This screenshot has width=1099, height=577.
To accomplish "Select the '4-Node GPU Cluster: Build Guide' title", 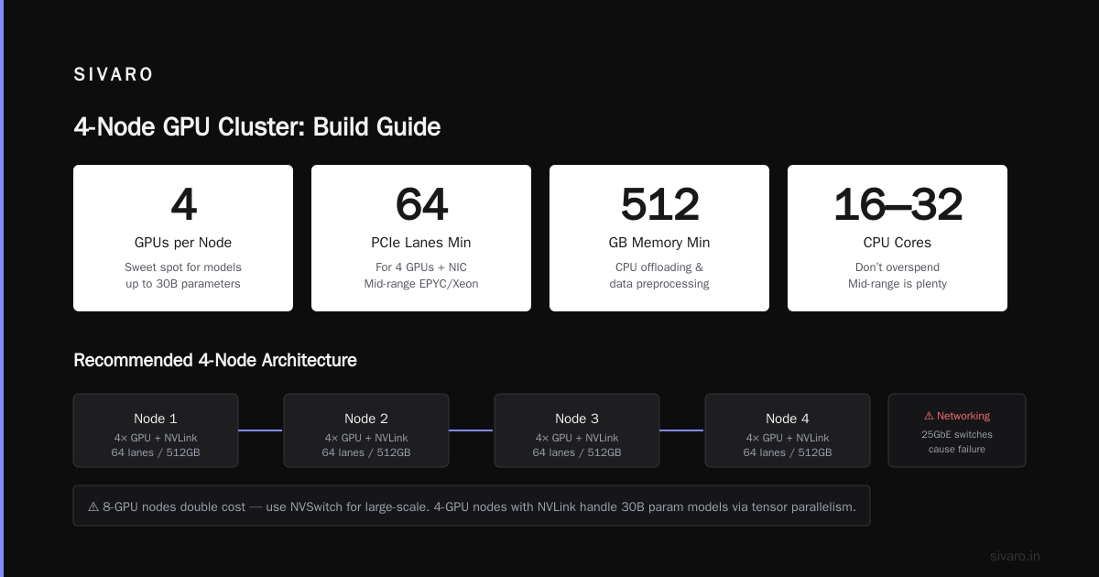I will 256,126.
